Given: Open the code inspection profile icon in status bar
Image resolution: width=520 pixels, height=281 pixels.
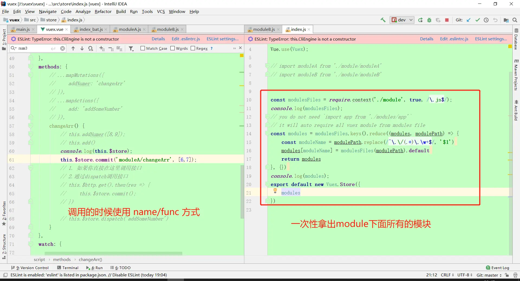Looking at the screenshot, I should [515, 275].
